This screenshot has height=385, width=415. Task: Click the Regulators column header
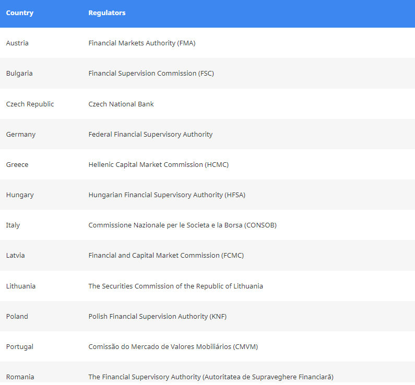(x=107, y=13)
